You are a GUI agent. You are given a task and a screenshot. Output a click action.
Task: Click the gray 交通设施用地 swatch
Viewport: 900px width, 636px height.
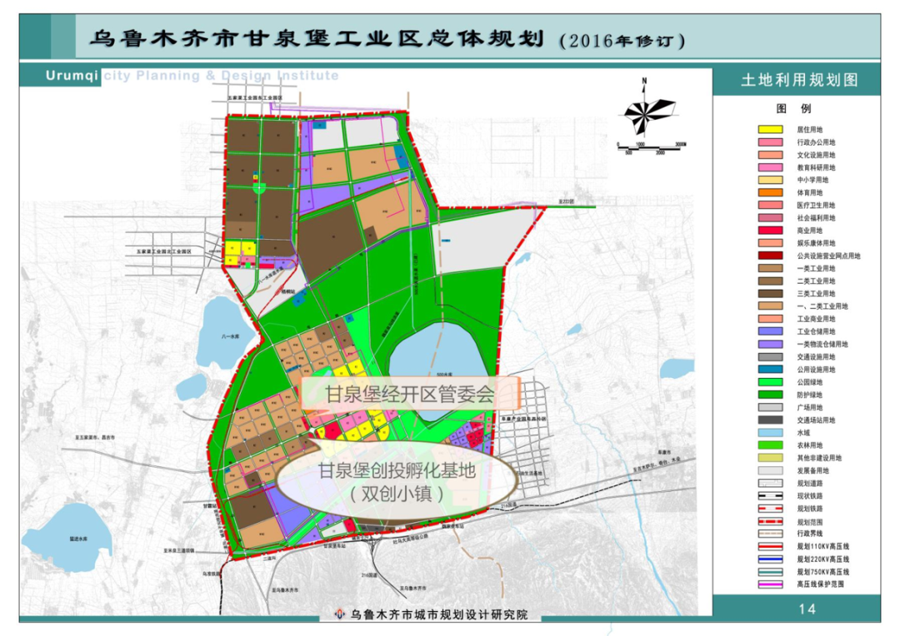pyautogui.click(x=770, y=357)
